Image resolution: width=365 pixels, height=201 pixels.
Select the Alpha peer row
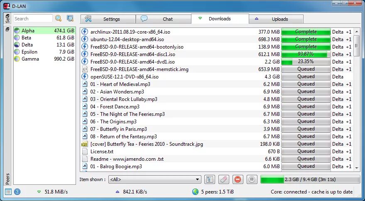coord(44,31)
